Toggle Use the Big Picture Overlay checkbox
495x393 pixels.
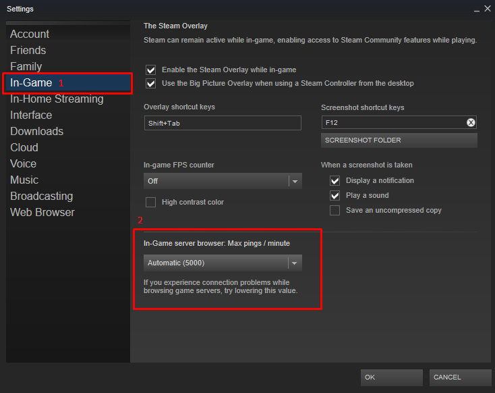[150, 84]
